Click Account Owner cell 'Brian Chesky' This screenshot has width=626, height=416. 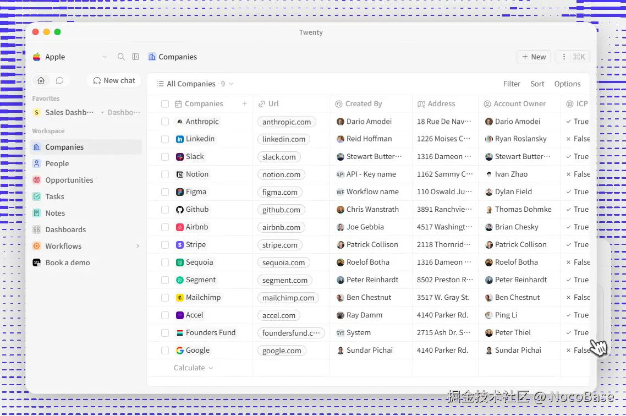(519, 227)
